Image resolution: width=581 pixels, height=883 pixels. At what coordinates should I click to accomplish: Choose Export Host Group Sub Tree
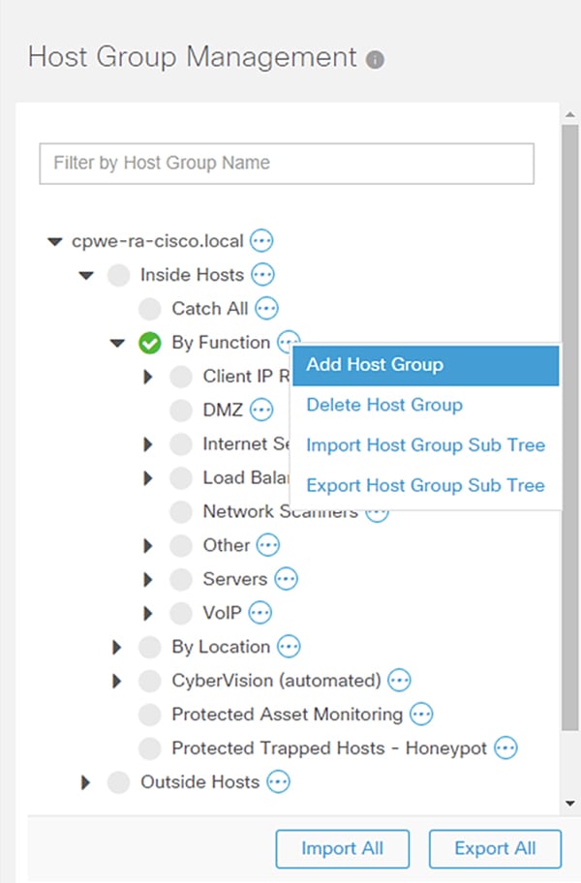pos(426,485)
